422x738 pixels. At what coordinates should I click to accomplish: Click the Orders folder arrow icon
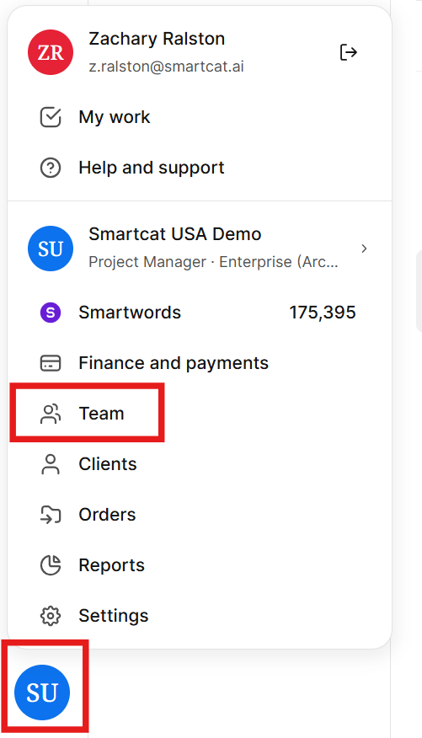[x=51, y=515]
